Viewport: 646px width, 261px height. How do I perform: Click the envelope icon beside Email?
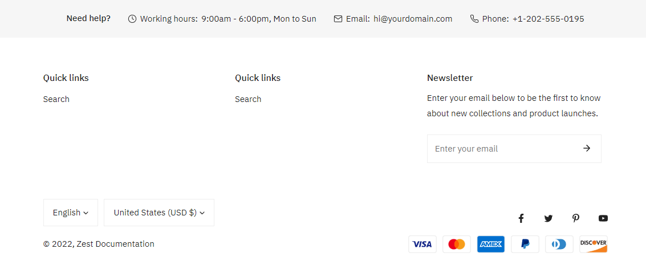coord(338,19)
